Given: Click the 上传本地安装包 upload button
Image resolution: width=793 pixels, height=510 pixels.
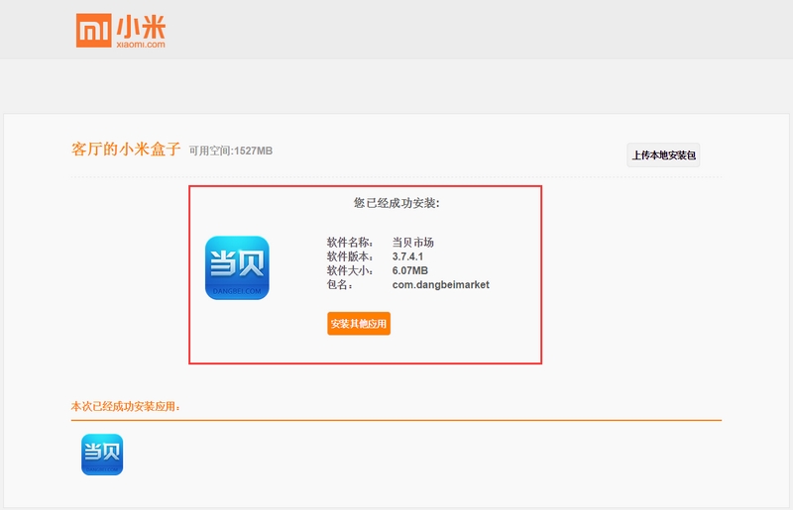Looking at the screenshot, I should [x=663, y=155].
